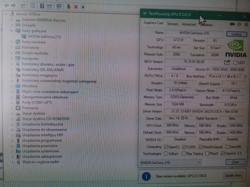
Task: Toggle the DirectML checkbox
Action: (227, 147)
